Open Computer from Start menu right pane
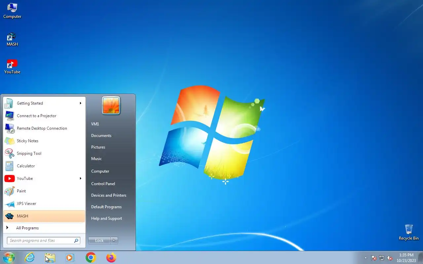This screenshot has height=264, width=423. pyautogui.click(x=100, y=171)
